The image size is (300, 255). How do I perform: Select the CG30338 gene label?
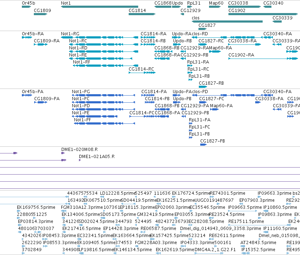[238, 3]
